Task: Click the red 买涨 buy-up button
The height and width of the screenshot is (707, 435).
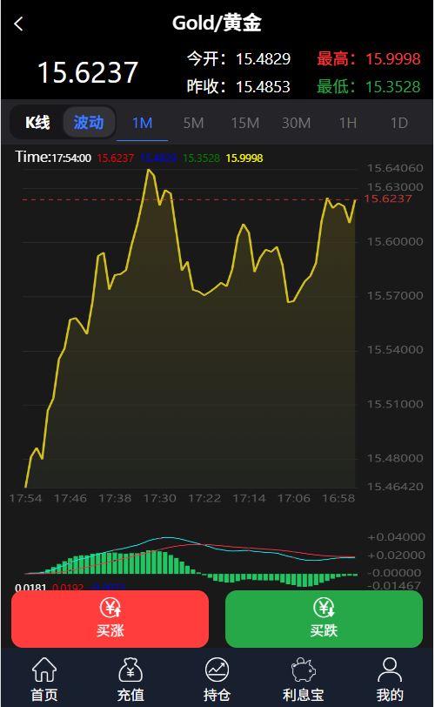Action: (110, 618)
